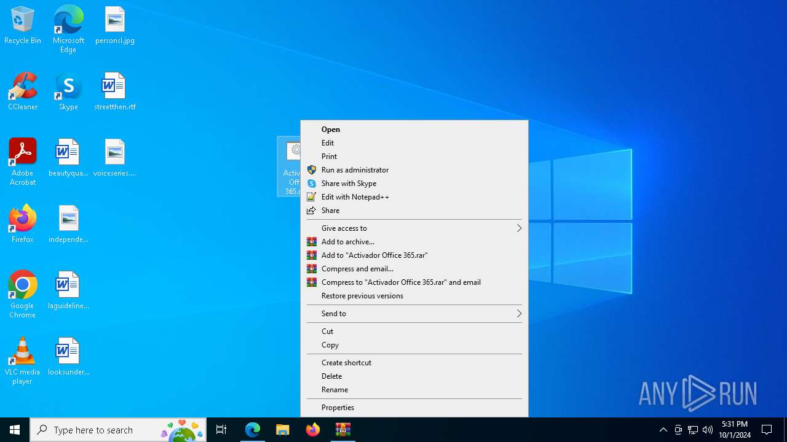Select the Google Chrome desktop shortcut
The height and width of the screenshot is (442, 787).
point(23,295)
